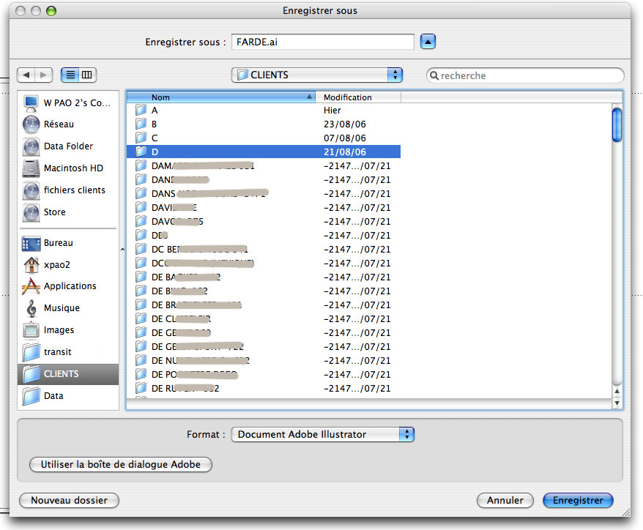Sort by the Modification column header
The width and height of the screenshot is (643, 530).
point(358,97)
